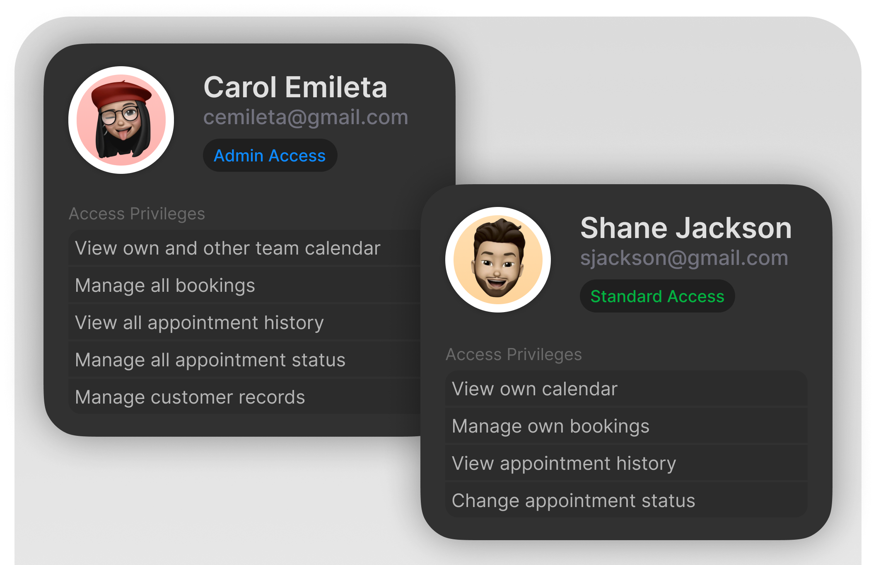Select the View own calendar privilege

(x=626, y=389)
